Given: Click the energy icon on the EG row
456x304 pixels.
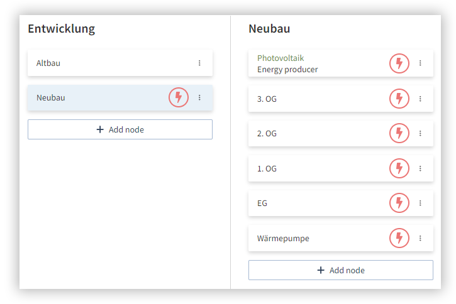Looking at the screenshot, I should point(399,203).
